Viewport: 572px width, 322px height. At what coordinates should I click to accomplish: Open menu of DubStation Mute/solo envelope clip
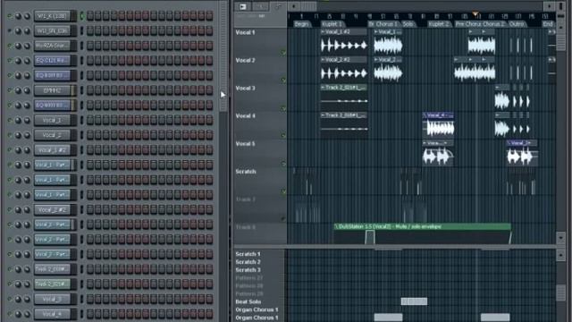(336, 226)
